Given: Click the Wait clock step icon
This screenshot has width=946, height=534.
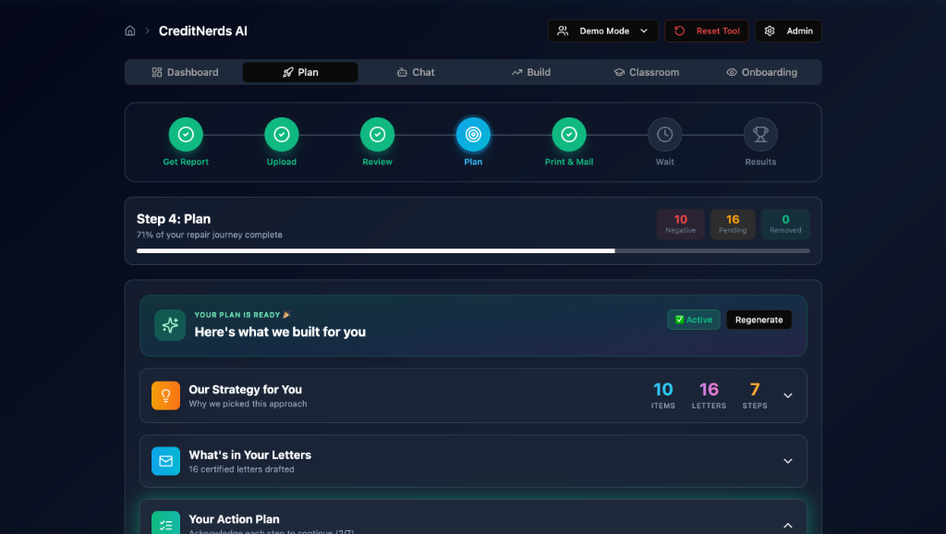Looking at the screenshot, I should (x=665, y=135).
